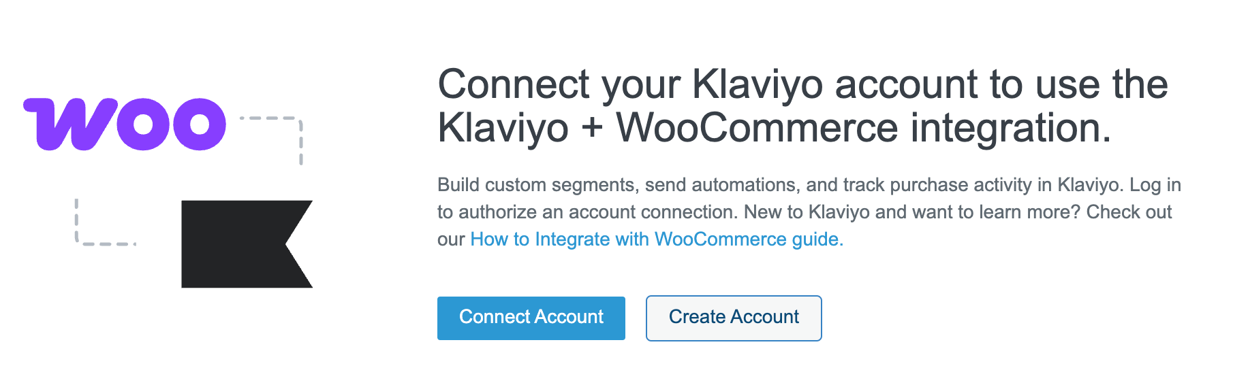Click the plus sign in the heading
The width and height of the screenshot is (1233, 385).
pyautogui.click(x=592, y=128)
